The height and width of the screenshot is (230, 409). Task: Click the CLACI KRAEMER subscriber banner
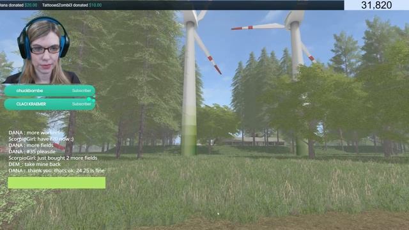coord(50,104)
